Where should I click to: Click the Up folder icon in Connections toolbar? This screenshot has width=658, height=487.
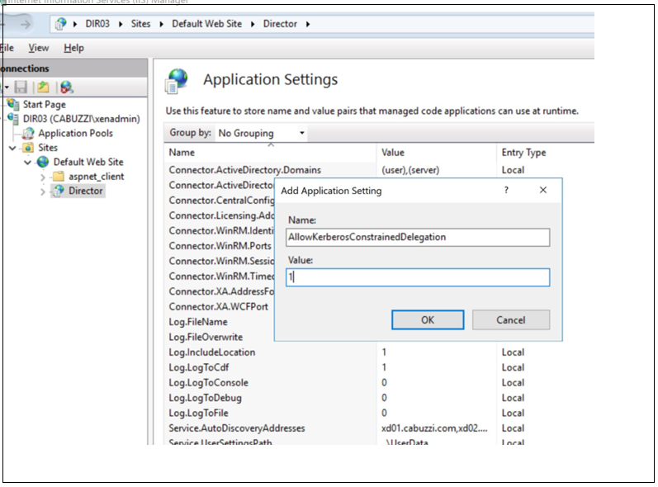point(42,87)
